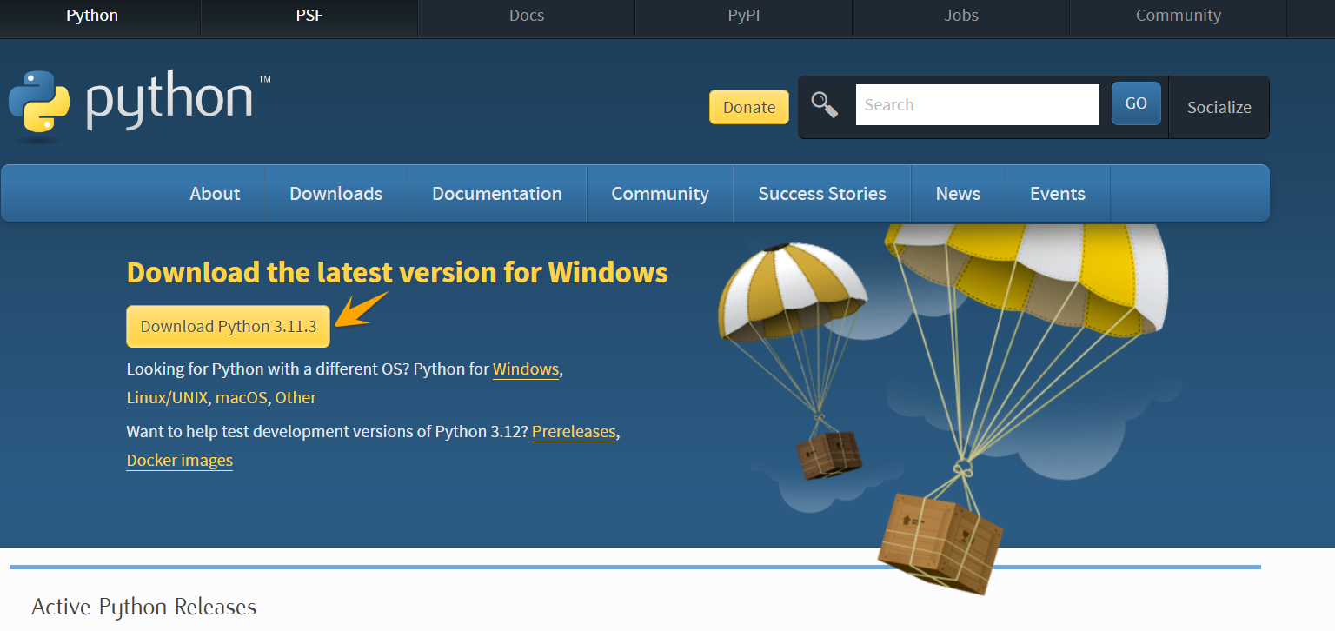
Task: Click inside the Search input field
Action: [977, 105]
